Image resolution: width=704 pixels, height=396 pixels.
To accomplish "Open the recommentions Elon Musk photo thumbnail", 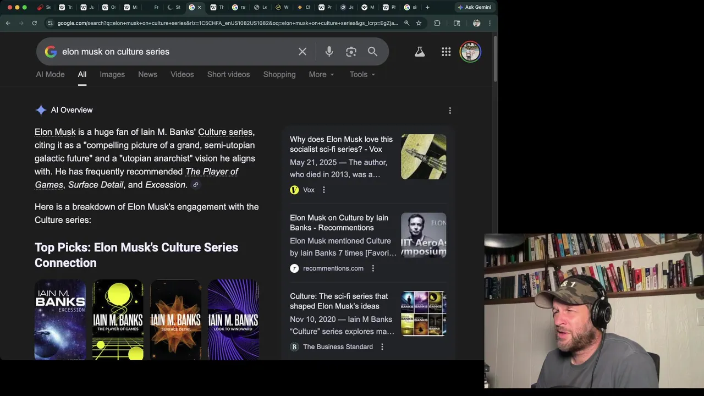I will [424, 235].
